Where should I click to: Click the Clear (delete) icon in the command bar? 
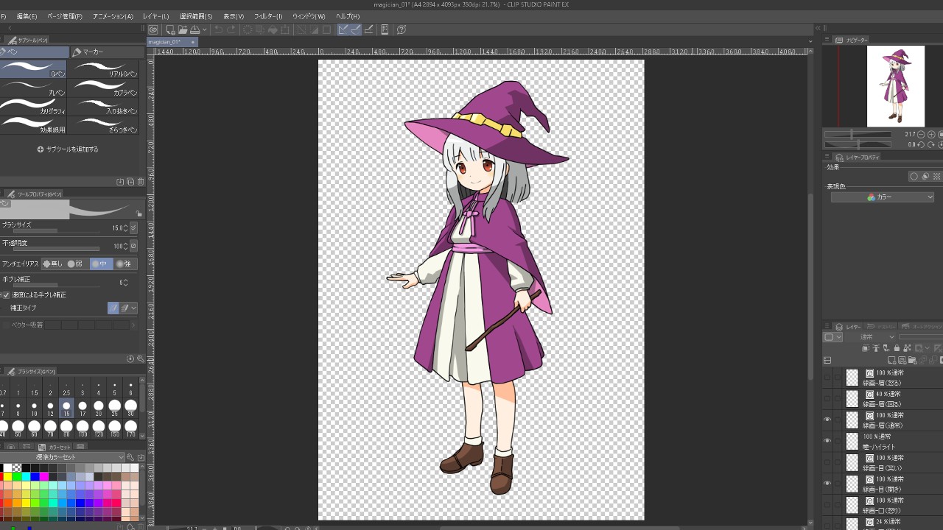coord(248,30)
